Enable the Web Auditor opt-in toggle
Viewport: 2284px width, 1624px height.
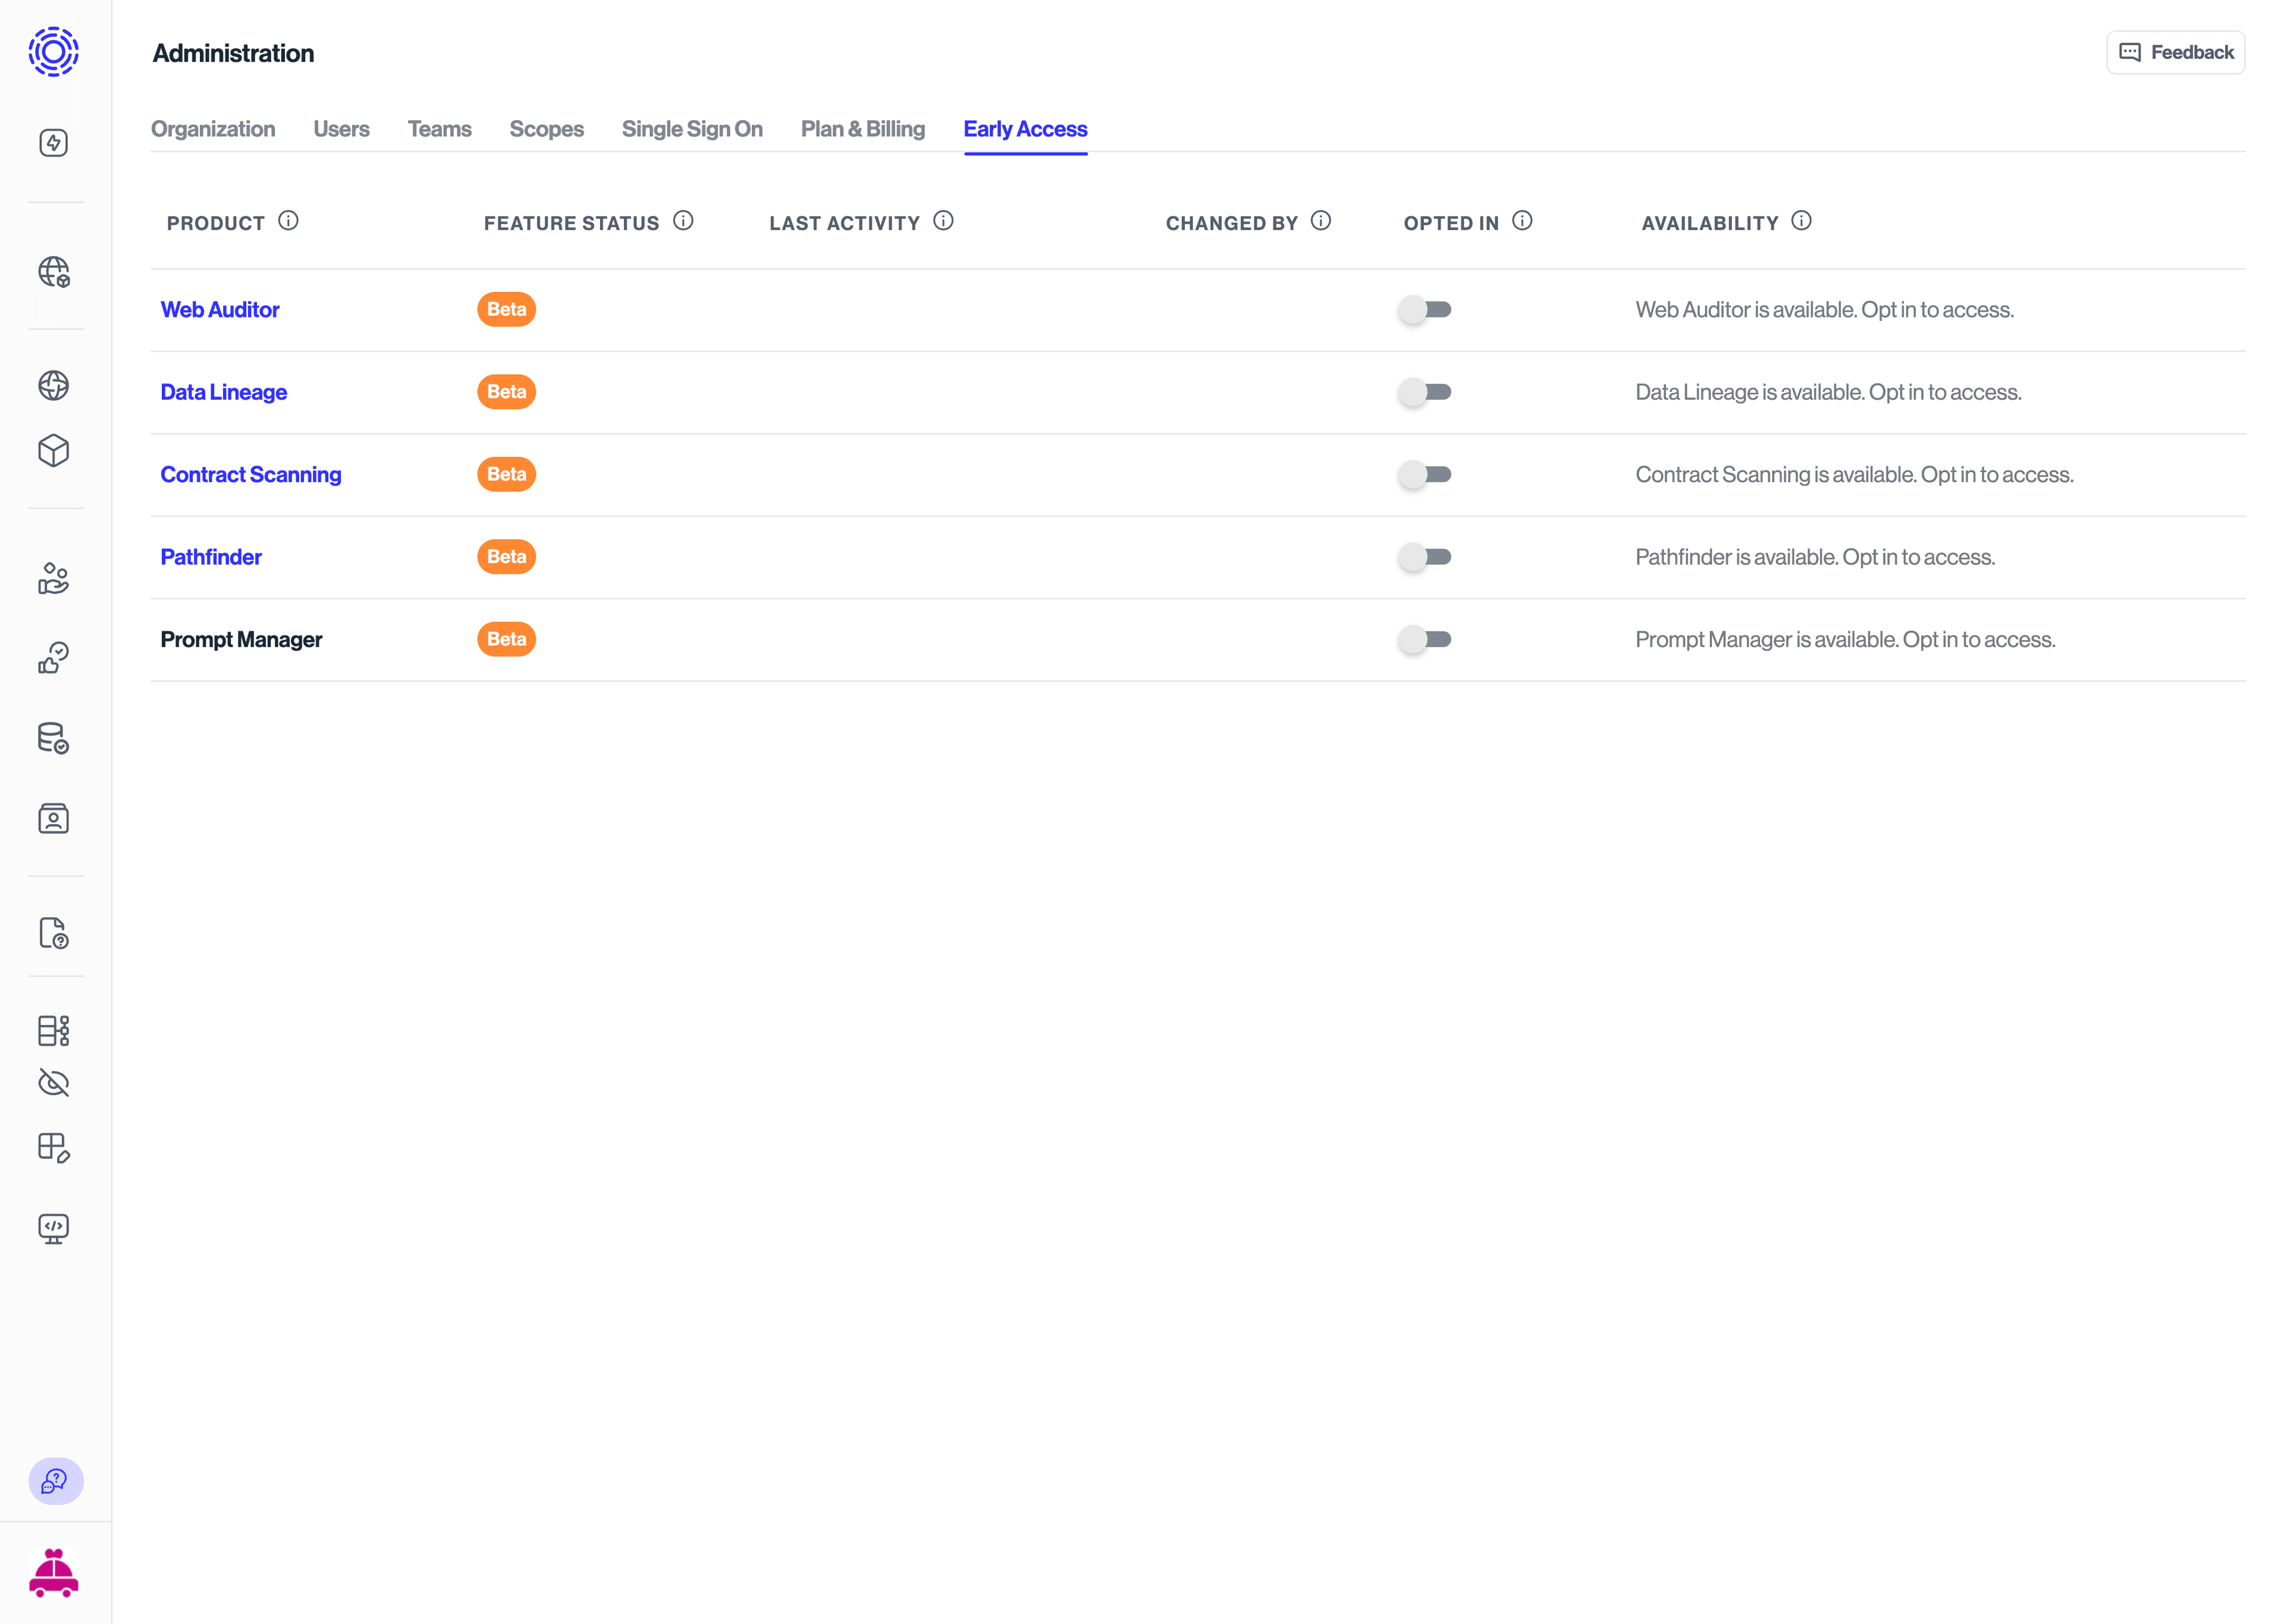1425,309
